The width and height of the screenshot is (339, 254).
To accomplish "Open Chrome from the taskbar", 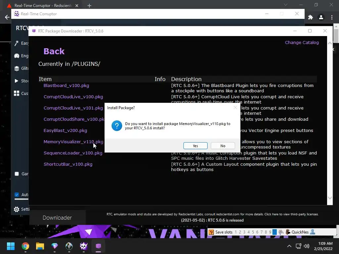I will click(25, 246).
